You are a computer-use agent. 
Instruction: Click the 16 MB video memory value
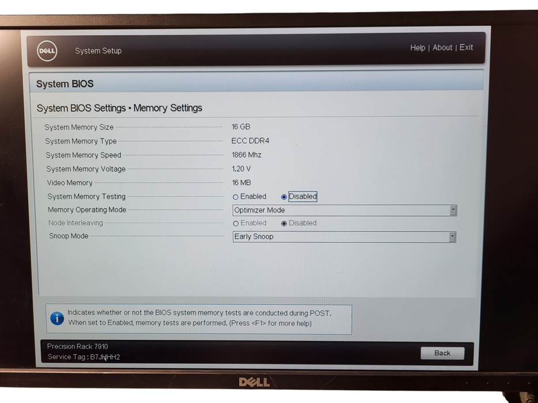tap(241, 183)
